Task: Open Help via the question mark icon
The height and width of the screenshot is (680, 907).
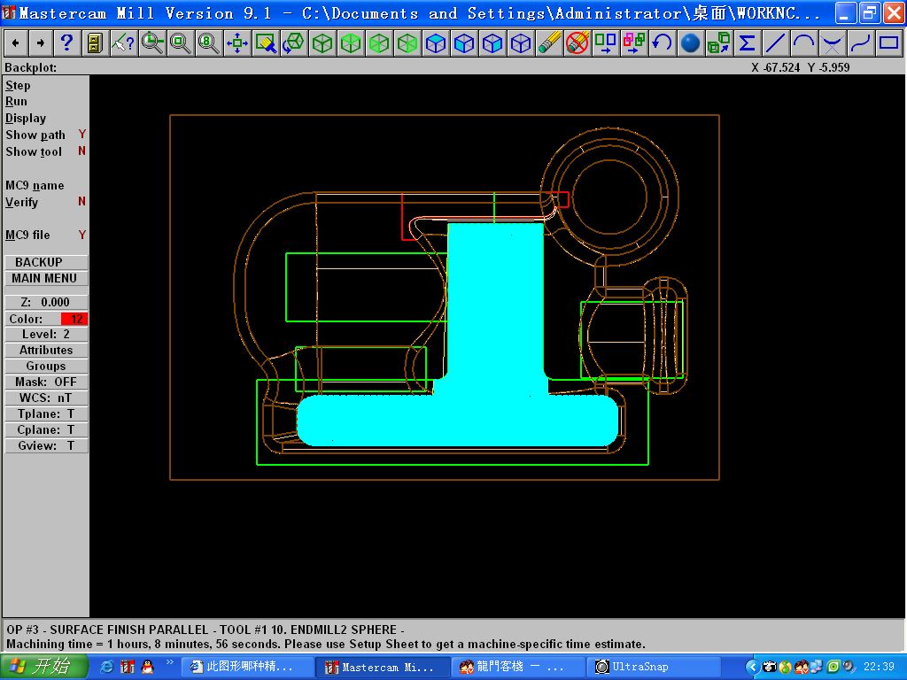Action: [x=67, y=42]
